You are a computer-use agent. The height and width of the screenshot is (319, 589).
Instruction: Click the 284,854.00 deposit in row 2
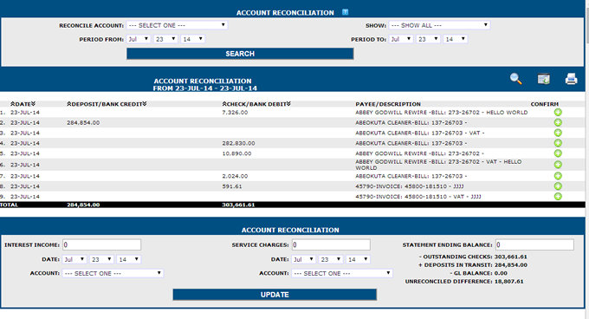[x=83, y=122]
